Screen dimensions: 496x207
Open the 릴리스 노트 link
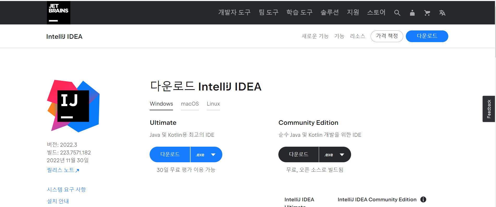[63, 170]
